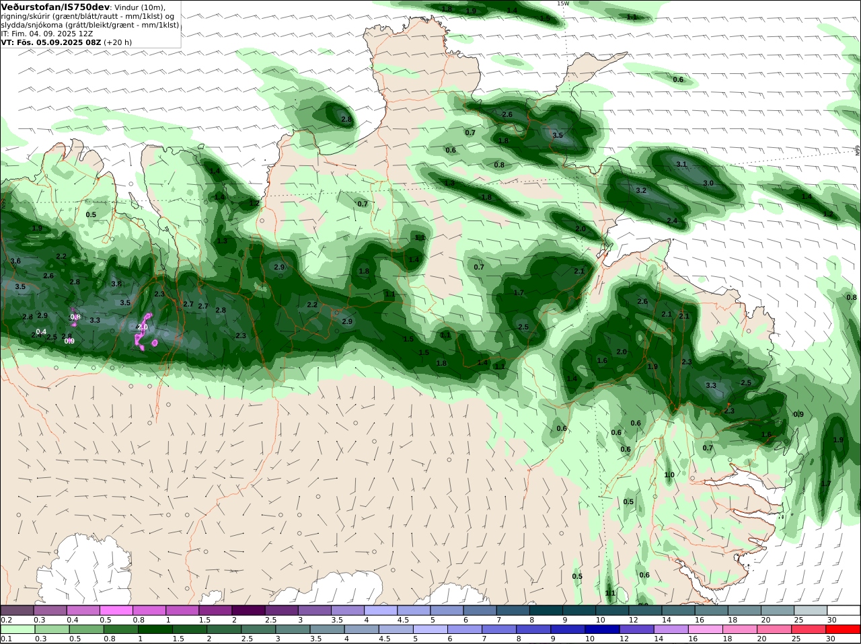Click the white value '0.4' on the map
The image size is (861, 644).
[41, 331]
